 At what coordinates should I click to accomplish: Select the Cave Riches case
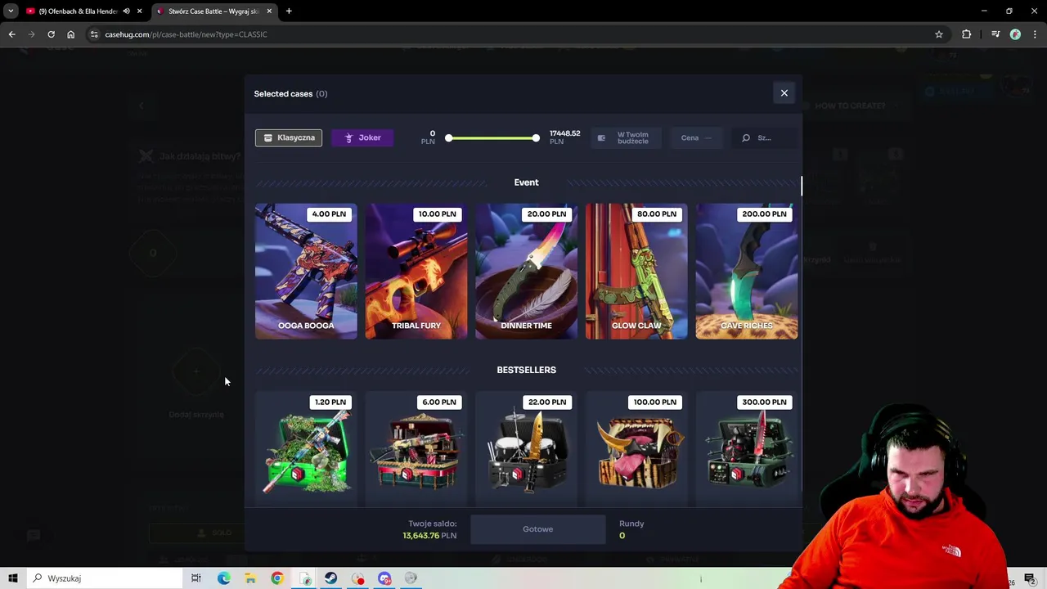(x=747, y=271)
